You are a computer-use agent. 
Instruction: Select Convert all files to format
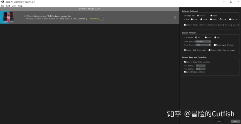coord(209,50)
